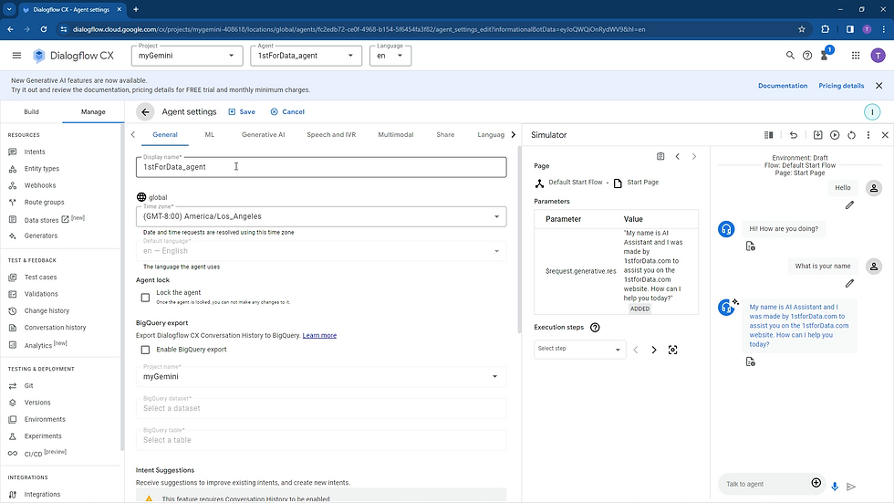Edit the 'Hello' user message

click(x=849, y=204)
